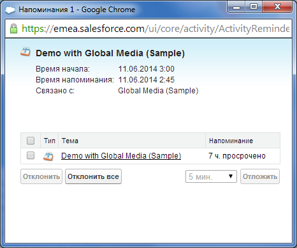The image size is (297, 248).
Task: Click the Напоминание column header
Action: click(243, 141)
